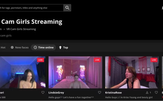
Task: Favorite LindsieGrey with the heart icon
Action: click(x=99, y=92)
